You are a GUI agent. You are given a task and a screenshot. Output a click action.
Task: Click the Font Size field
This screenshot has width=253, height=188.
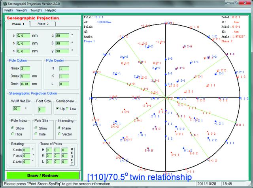point(42,110)
